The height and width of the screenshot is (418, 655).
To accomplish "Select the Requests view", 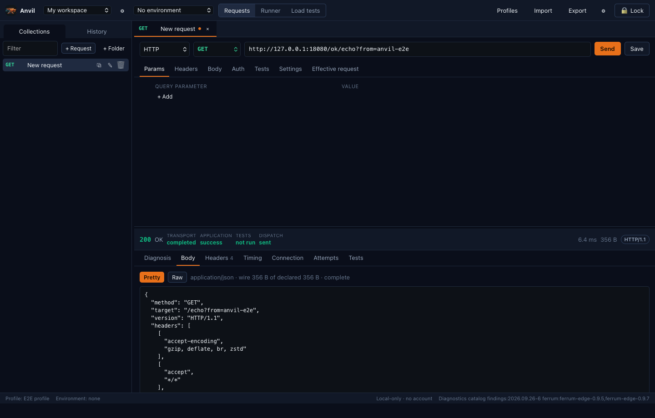I will tap(237, 10).
